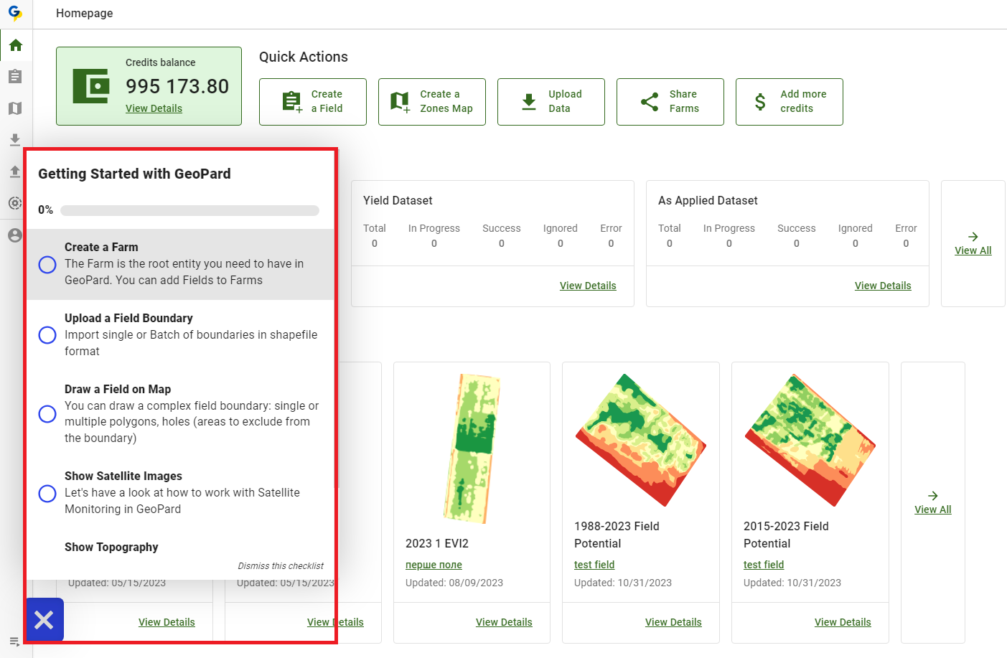Expand the sidebar menu at bottom left
The image size is (1007, 658).
14,641
